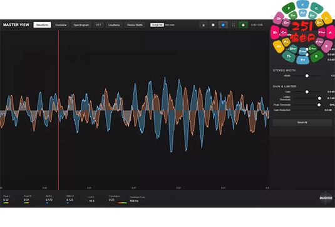Screen dimensions: 335x227
Task: Click the LUFS value -16.5
Action: click(x=91, y=201)
